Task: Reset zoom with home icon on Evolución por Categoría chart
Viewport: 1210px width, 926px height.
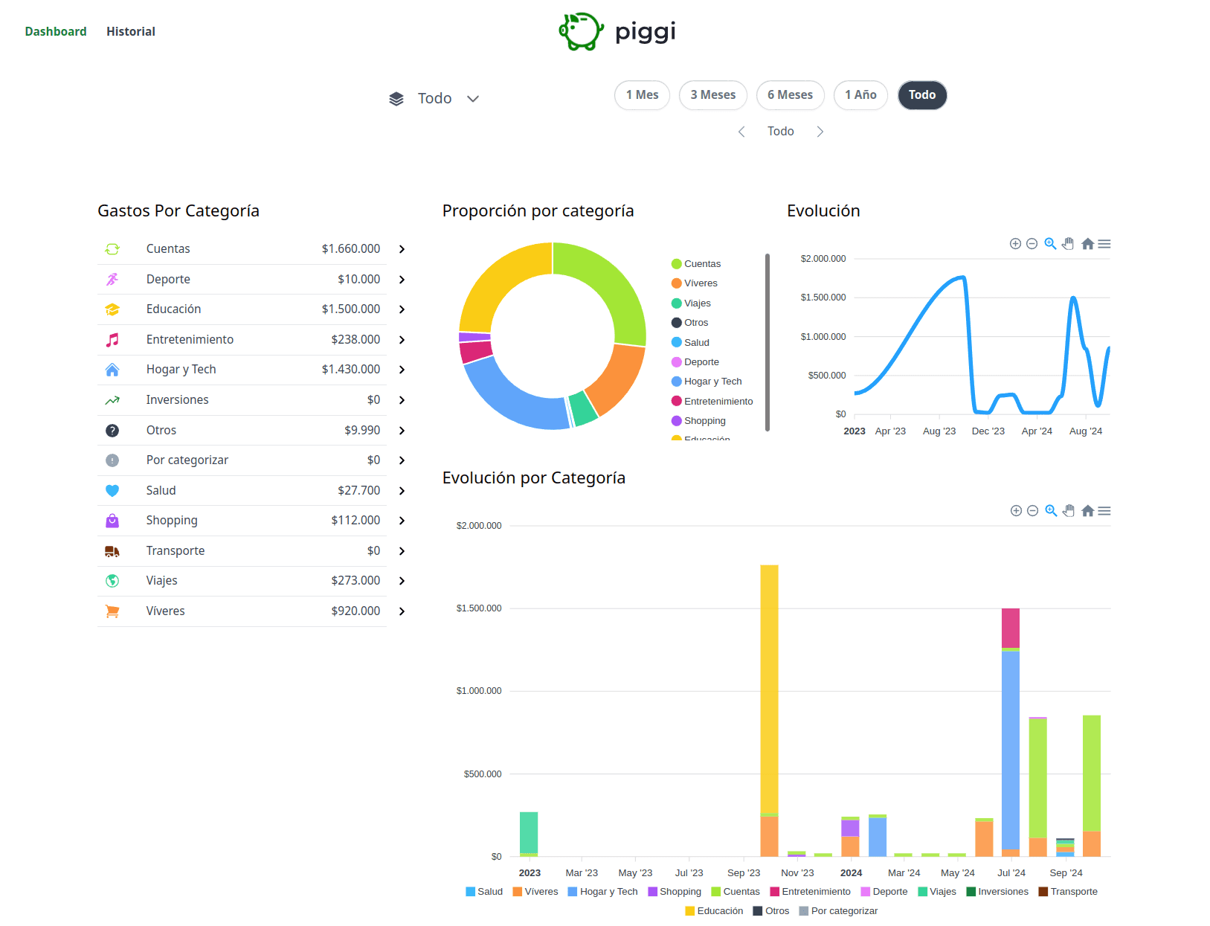Action: pos(1088,511)
